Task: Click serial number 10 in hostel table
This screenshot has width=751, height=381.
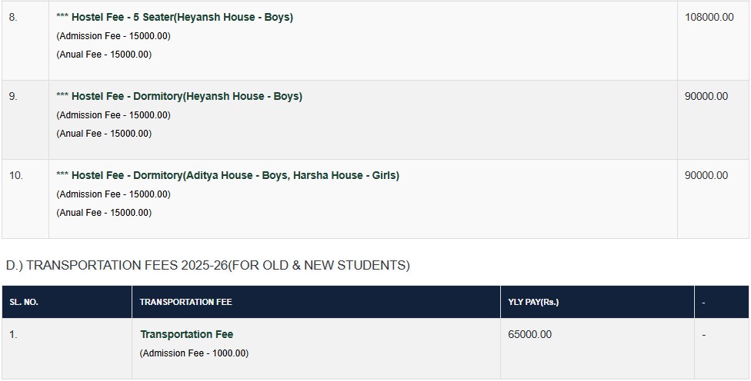Action: click(15, 175)
